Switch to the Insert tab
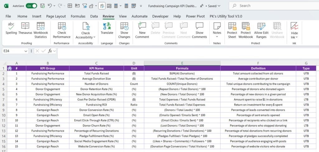The height and width of the screenshot is (152, 319). [x=37, y=16]
